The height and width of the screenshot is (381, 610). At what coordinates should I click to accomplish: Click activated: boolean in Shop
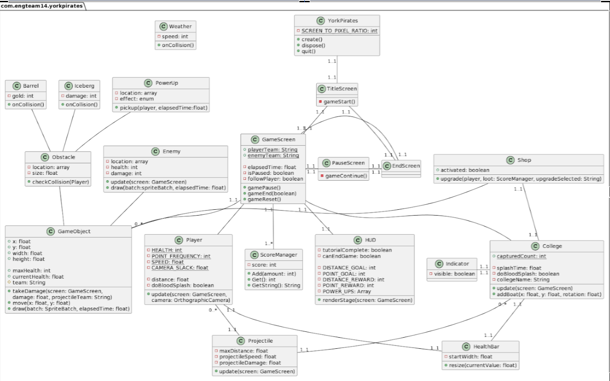[465, 170]
